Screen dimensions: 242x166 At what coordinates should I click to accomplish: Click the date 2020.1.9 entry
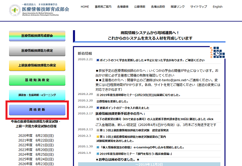click(84, 153)
